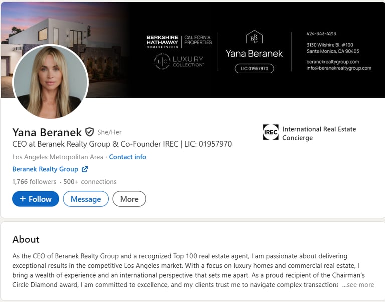Open the Contact info link
This screenshot has width=385, height=302.
(127, 157)
